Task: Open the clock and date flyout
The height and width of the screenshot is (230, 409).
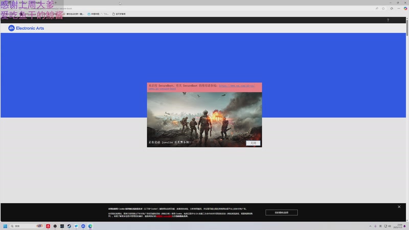Action: tap(398, 226)
